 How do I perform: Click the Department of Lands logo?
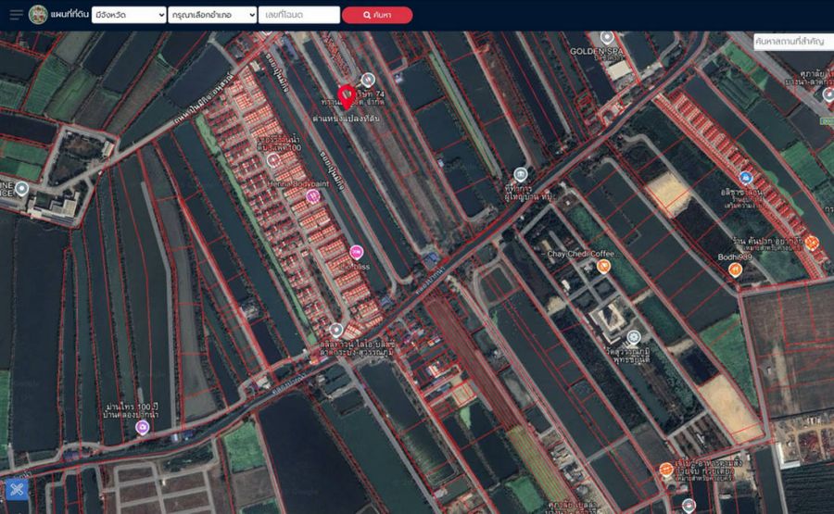(x=38, y=15)
